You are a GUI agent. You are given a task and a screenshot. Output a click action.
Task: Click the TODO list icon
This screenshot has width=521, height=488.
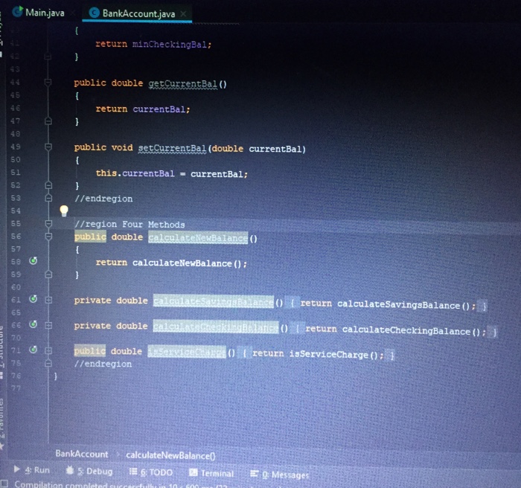click(133, 472)
